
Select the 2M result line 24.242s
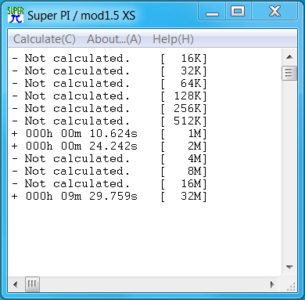point(109,146)
